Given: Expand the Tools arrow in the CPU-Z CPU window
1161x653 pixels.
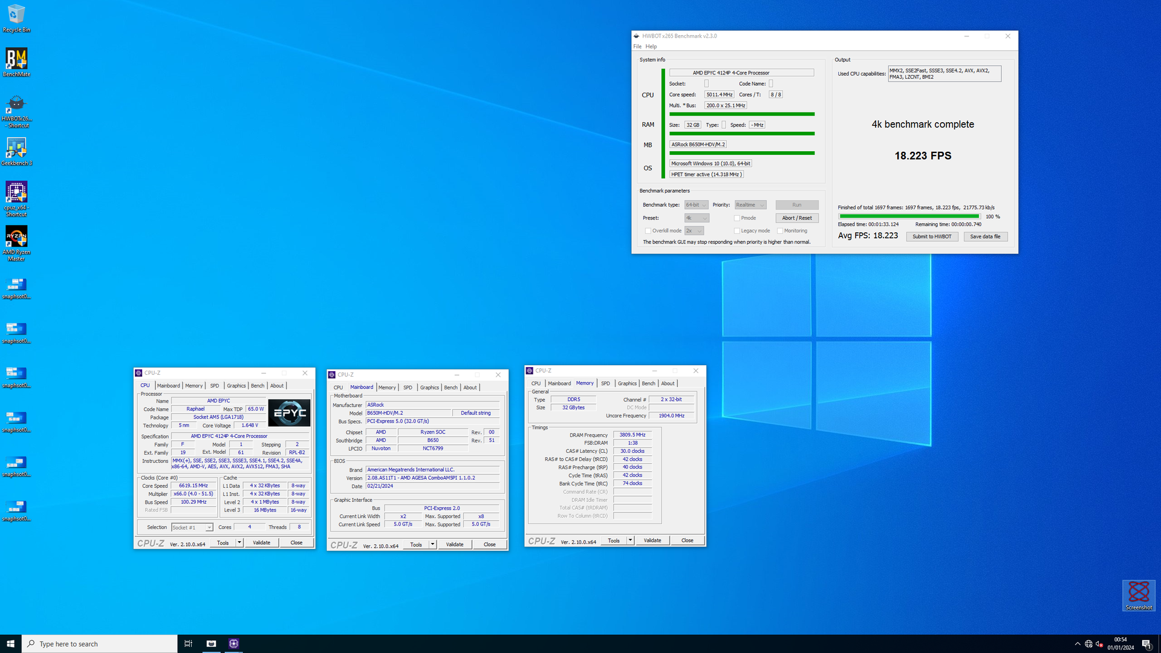Looking at the screenshot, I should click(x=239, y=543).
